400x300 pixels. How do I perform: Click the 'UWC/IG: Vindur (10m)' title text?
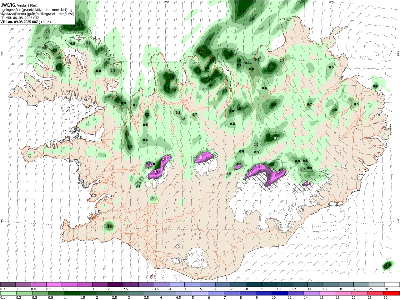(x=19, y=5)
